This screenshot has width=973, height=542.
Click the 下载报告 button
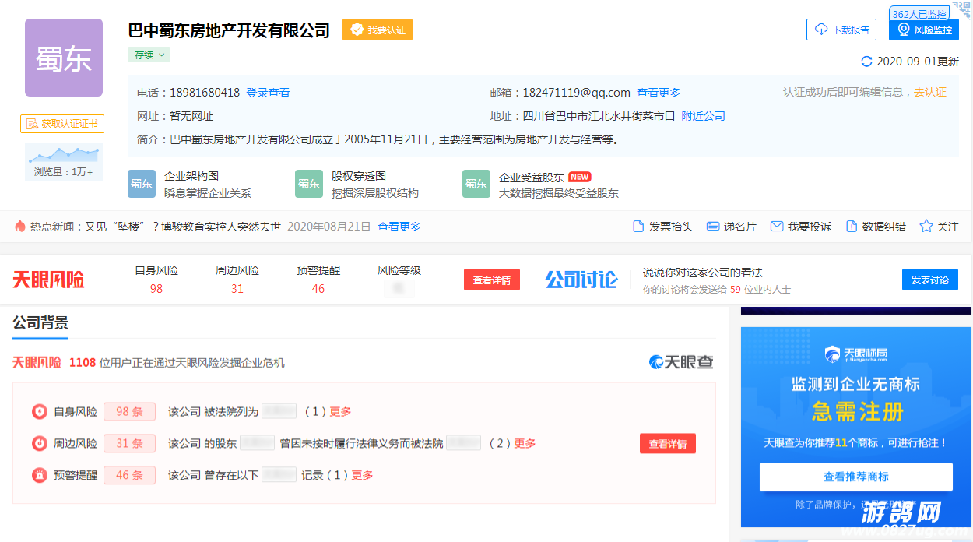(x=841, y=30)
